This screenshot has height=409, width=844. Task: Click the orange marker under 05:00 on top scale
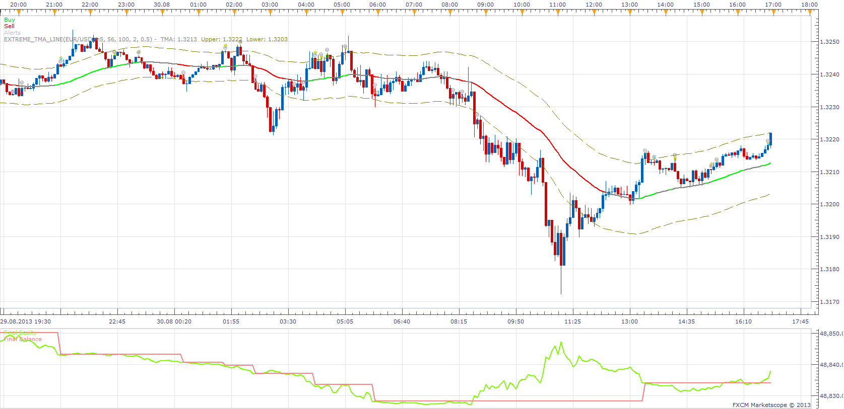coord(342,12)
